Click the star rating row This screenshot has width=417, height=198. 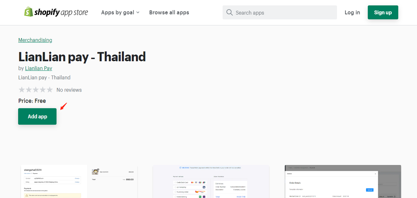pos(36,90)
